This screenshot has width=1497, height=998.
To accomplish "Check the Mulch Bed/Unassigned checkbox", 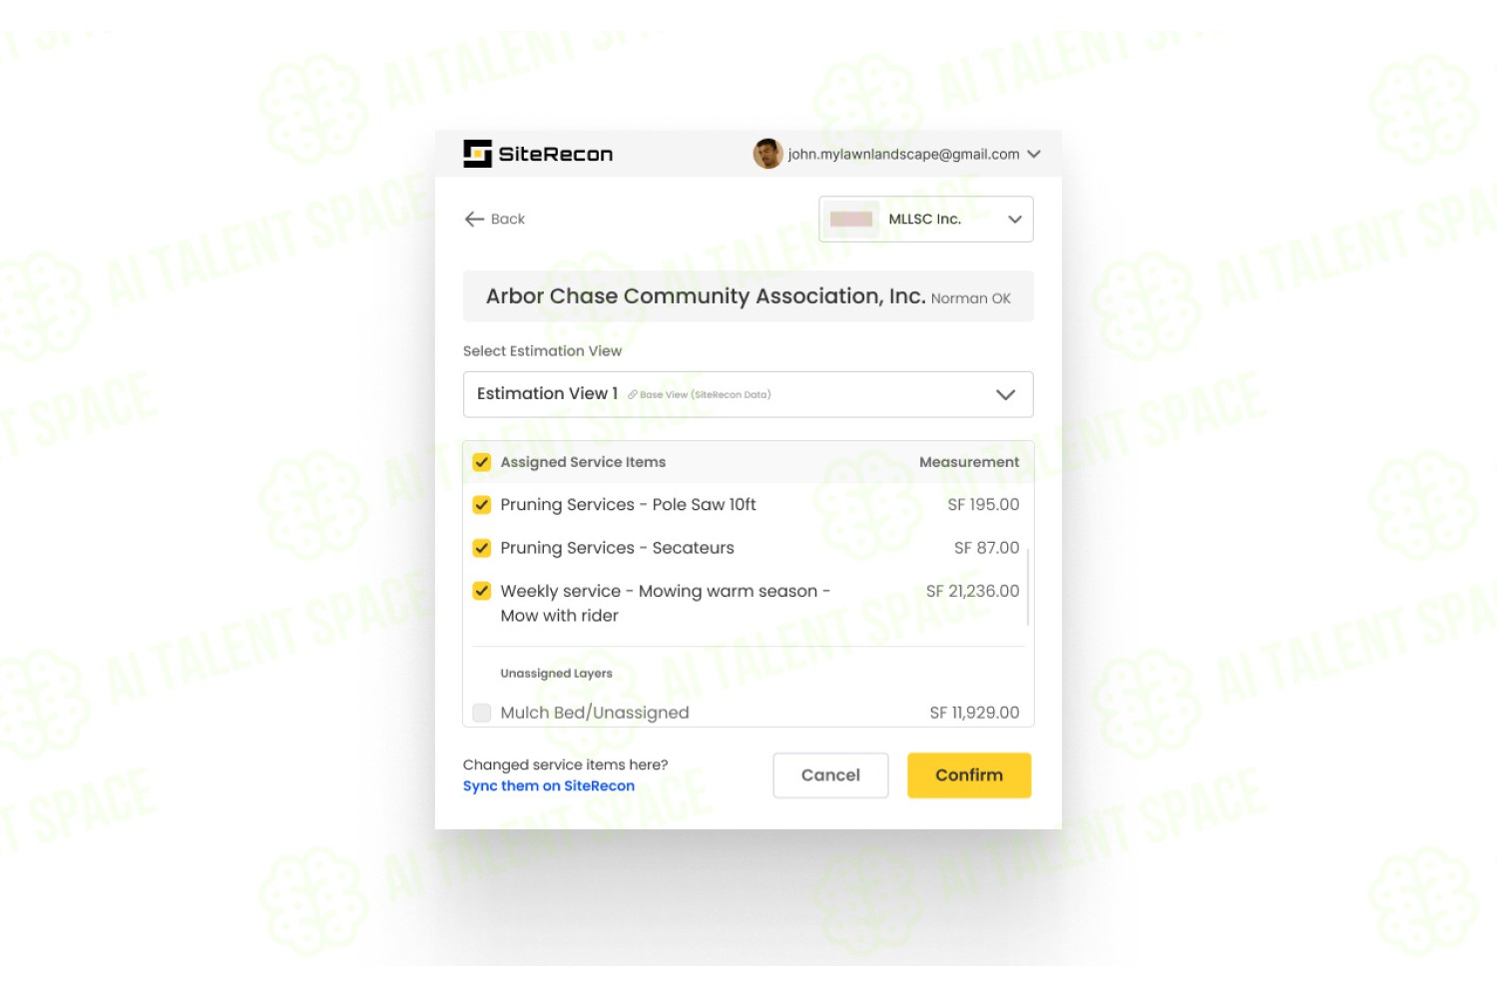I will 482,713.
